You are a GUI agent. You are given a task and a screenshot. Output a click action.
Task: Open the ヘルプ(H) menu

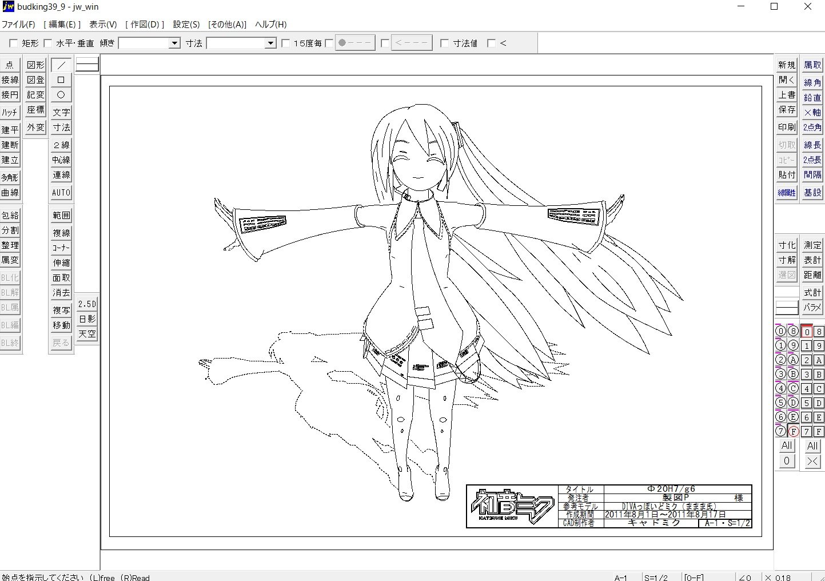tap(271, 25)
